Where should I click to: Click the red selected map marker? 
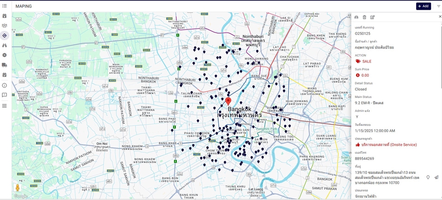tap(227, 101)
